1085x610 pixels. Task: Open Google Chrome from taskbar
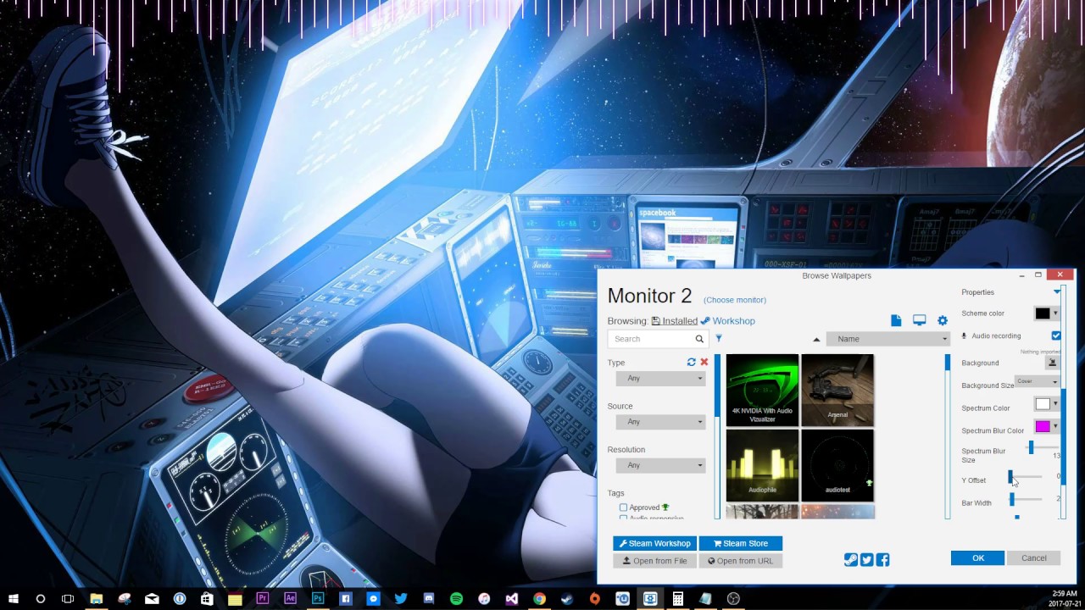click(539, 598)
